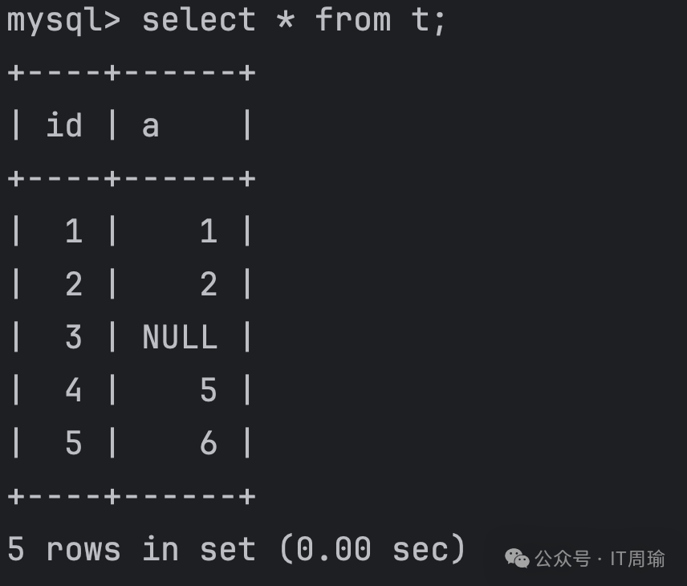Click the 'IT周瑜' watermark text
Screen dimensions: 687x586
pos(637,559)
